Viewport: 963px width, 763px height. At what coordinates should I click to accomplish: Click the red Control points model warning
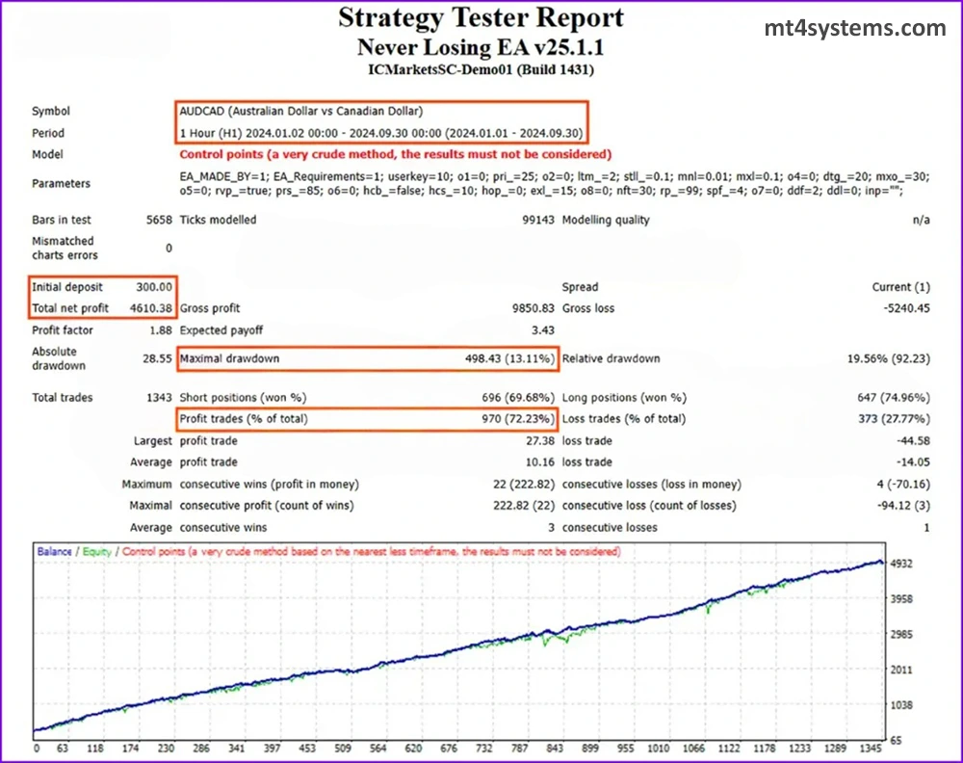395,154
